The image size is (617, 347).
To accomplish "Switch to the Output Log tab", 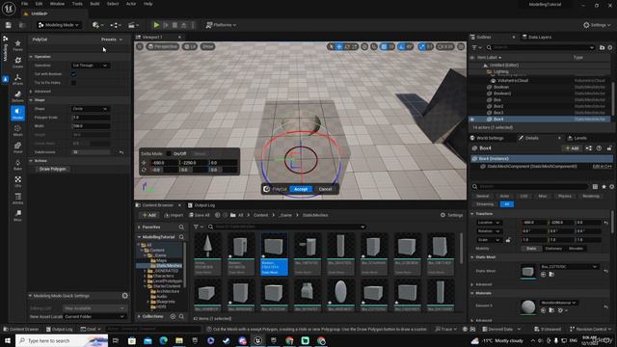I will pos(201,205).
